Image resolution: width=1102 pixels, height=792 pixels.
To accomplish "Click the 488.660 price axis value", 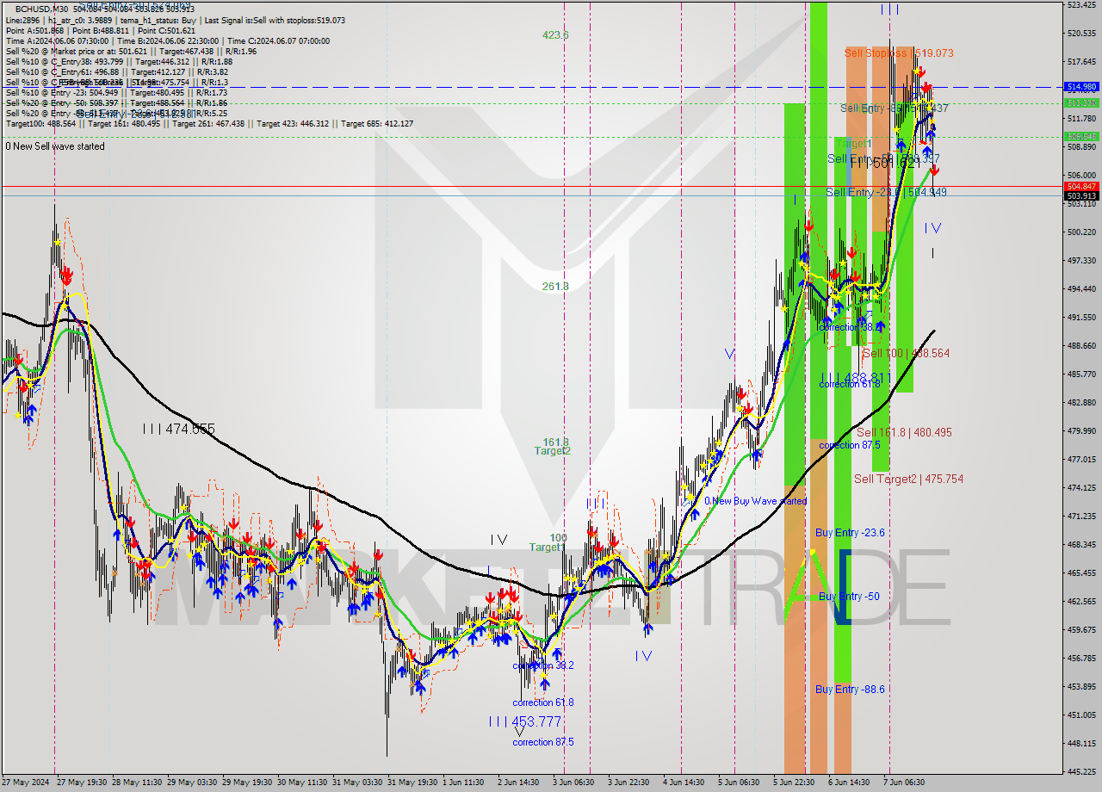I will 1081,346.
